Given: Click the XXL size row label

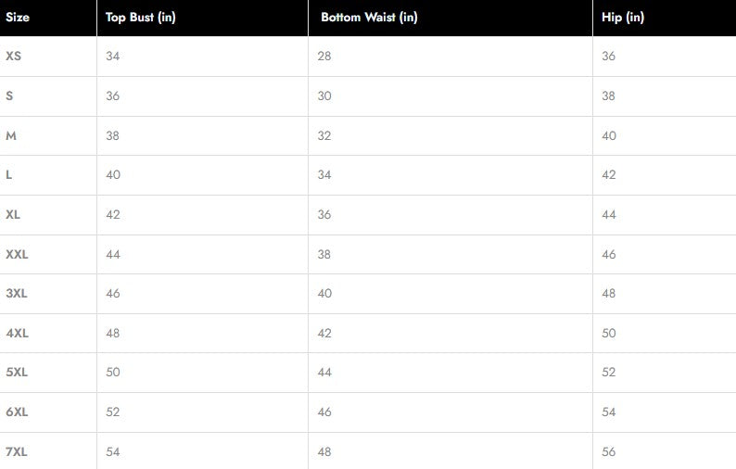Looking at the screenshot, I should (x=17, y=254).
